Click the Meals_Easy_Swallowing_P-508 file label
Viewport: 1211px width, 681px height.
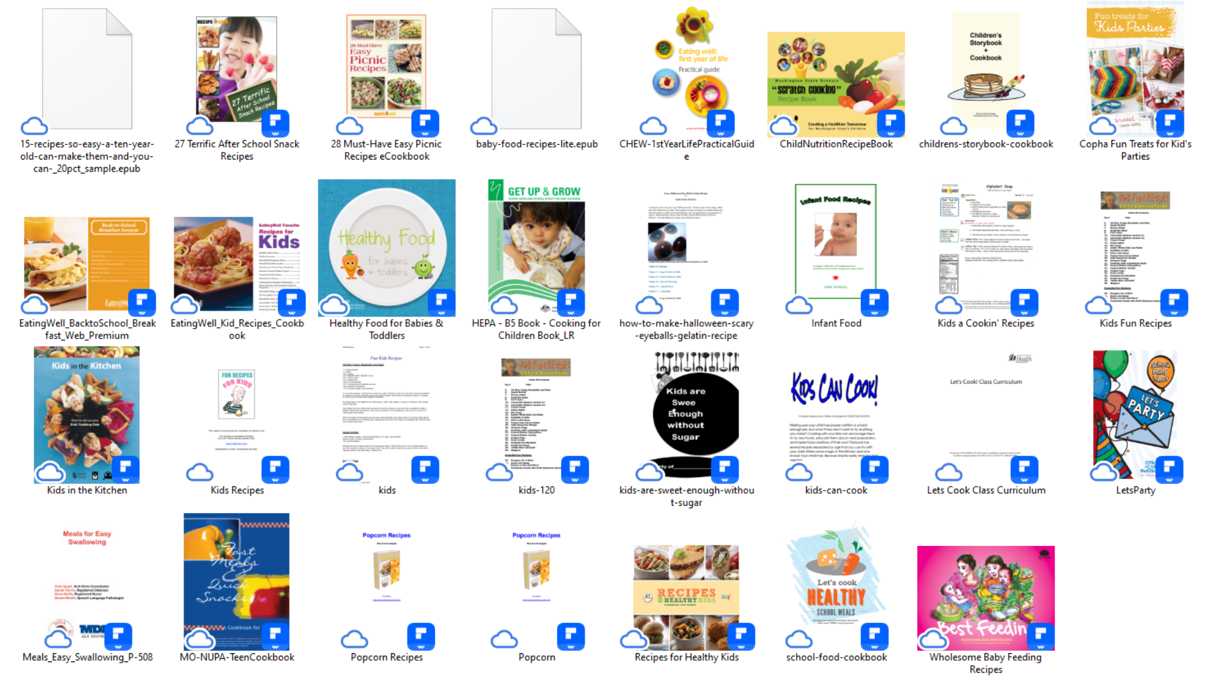click(87, 657)
